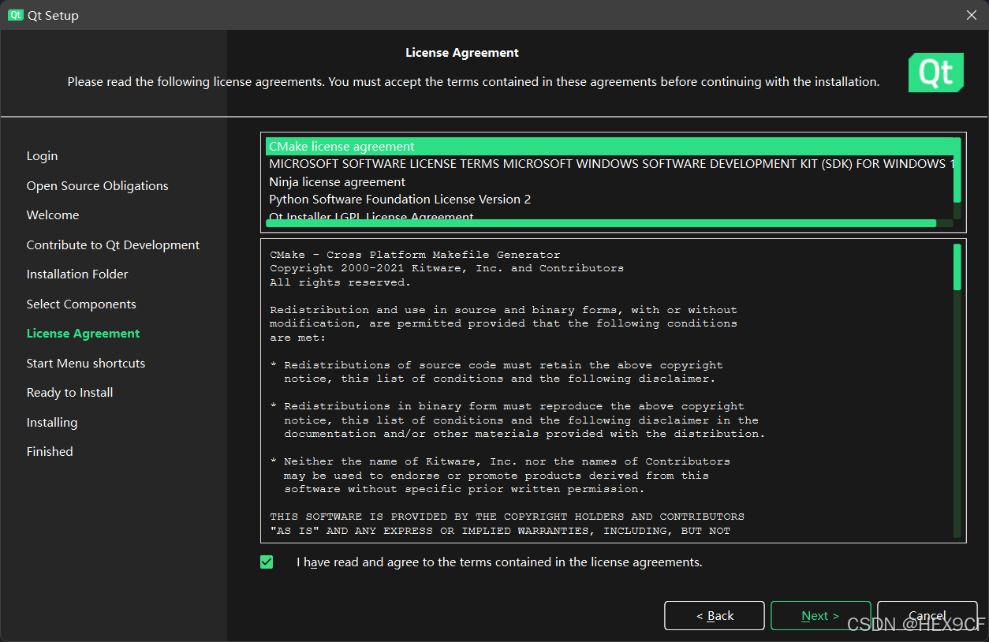Click the Finished step in the sidebar
This screenshot has width=989, height=642.
tap(50, 452)
